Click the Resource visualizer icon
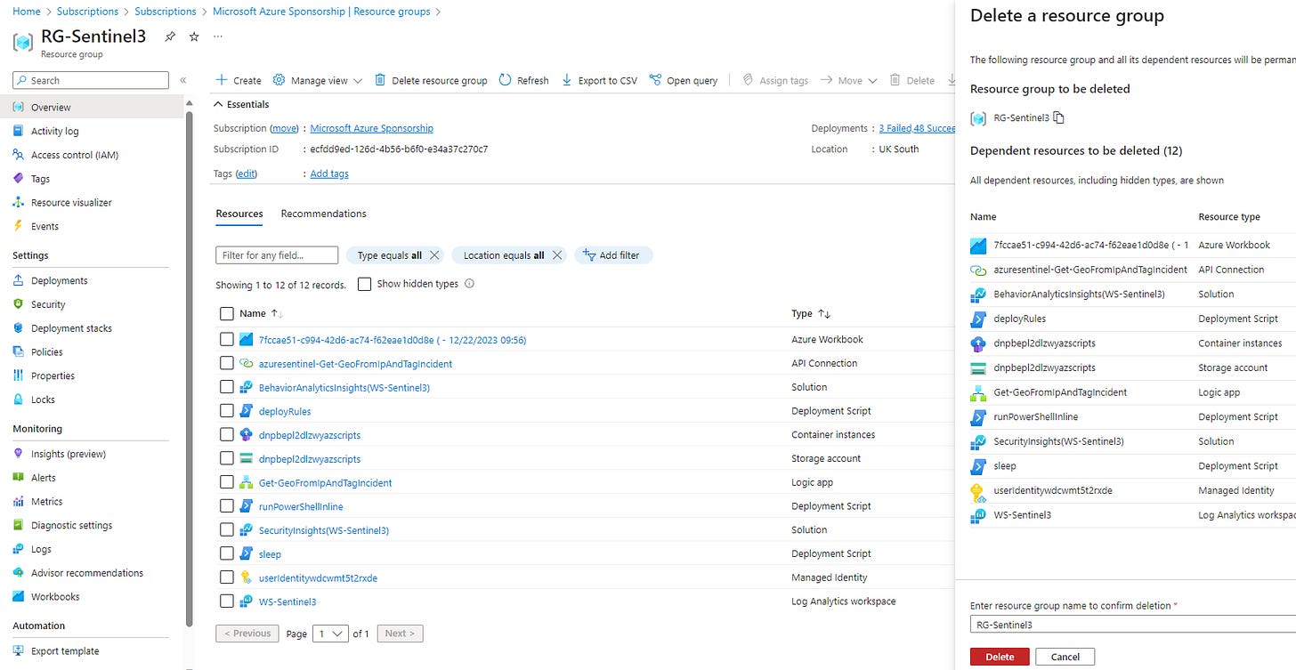 (x=19, y=202)
